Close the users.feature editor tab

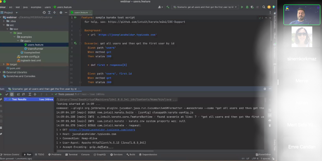[90, 12]
